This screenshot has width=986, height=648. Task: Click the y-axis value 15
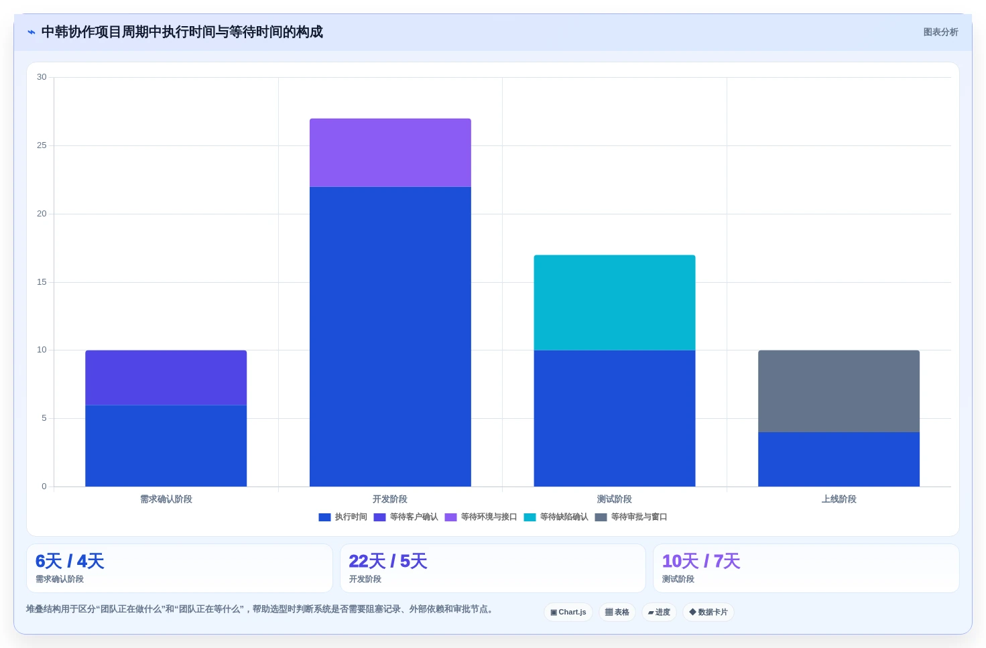[x=42, y=282]
